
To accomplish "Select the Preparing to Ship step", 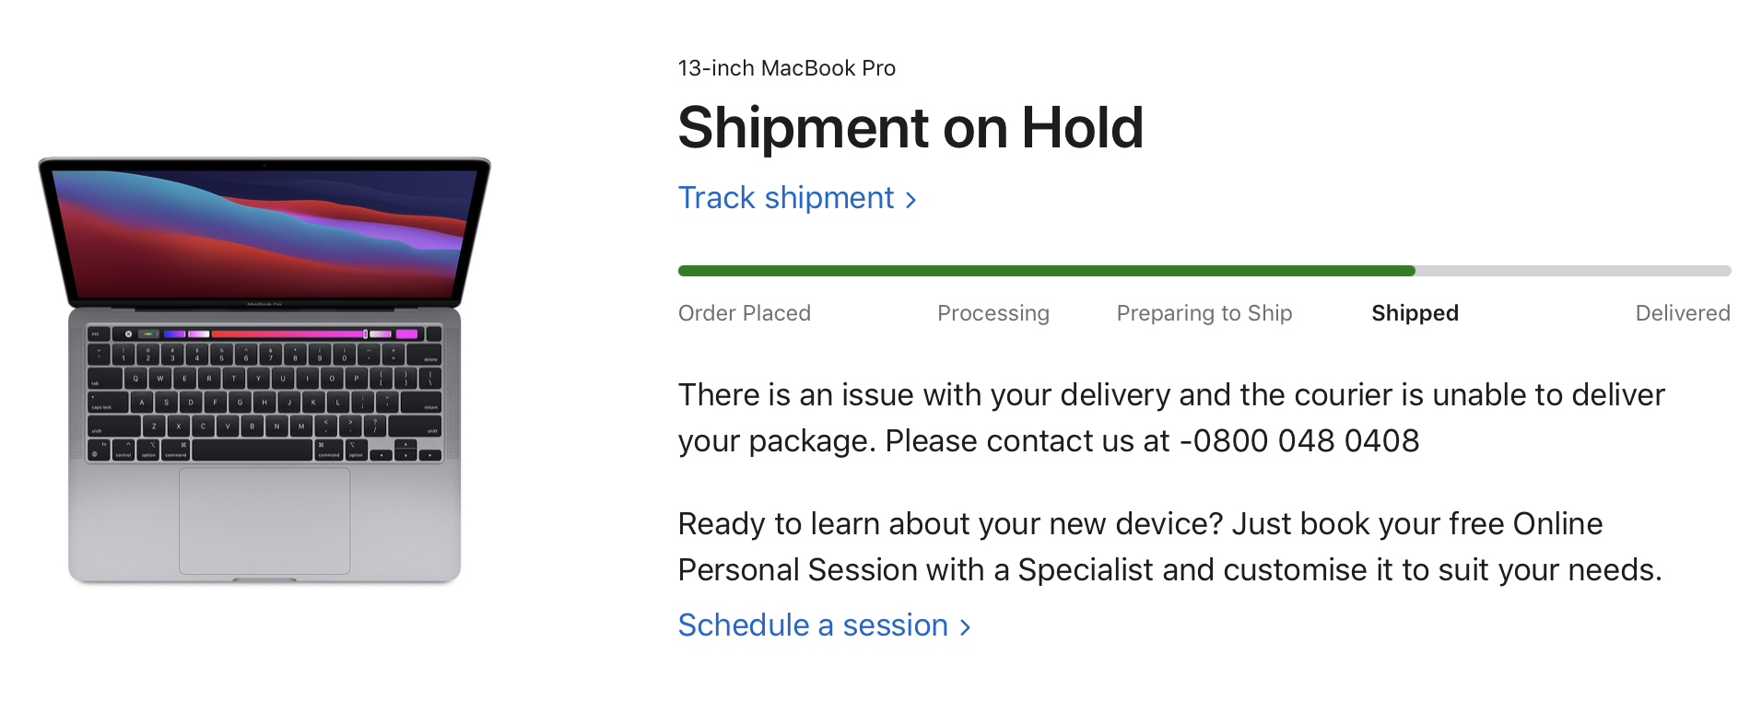I will [x=1204, y=313].
